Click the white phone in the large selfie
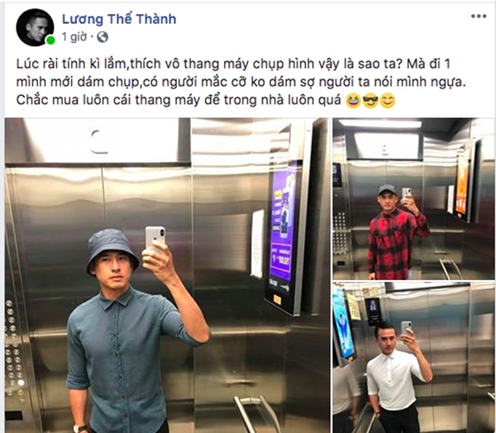Viewport: 496px width, 433px height. [x=155, y=237]
